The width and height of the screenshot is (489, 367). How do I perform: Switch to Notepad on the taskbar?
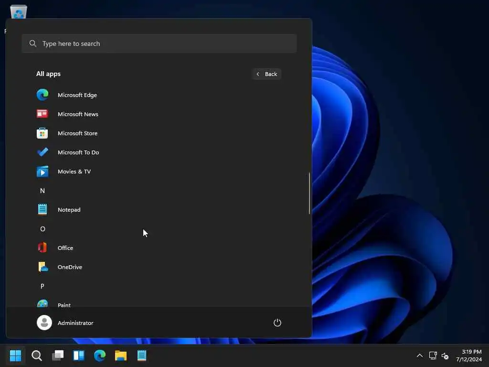click(x=142, y=356)
